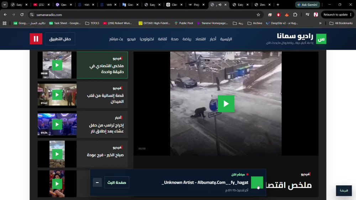This screenshot has width=356, height=200.
Task: Click the green button on the mini player
Action: 257,182
